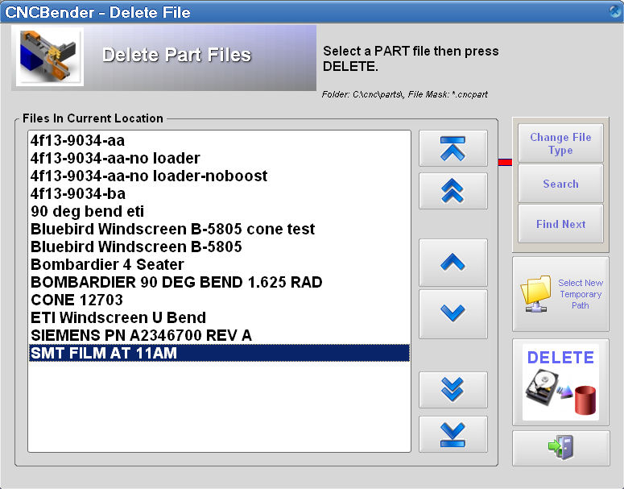Select ETI Windscreen U Bend file
The image size is (624, 489).
(118, 317)
